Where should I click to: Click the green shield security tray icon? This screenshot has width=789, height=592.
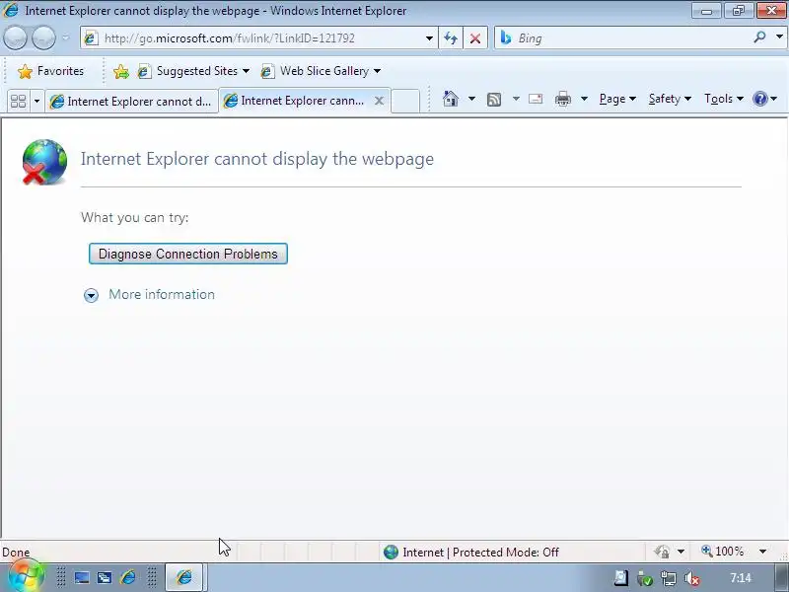[x=645, y=578]
